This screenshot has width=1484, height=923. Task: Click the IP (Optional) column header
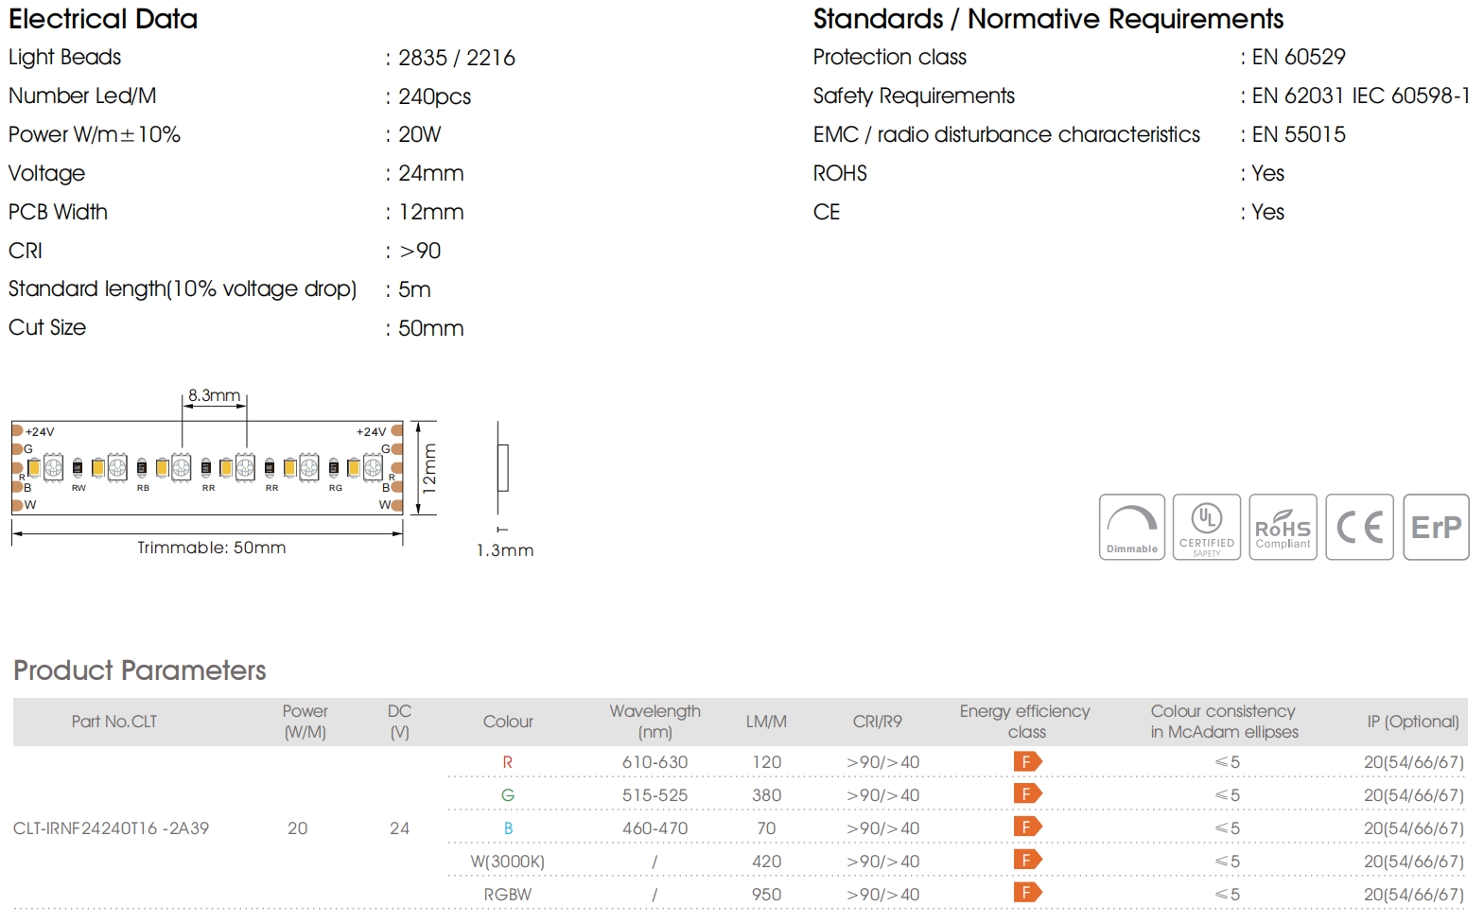pyautogui.click(x=1413, y=722)
